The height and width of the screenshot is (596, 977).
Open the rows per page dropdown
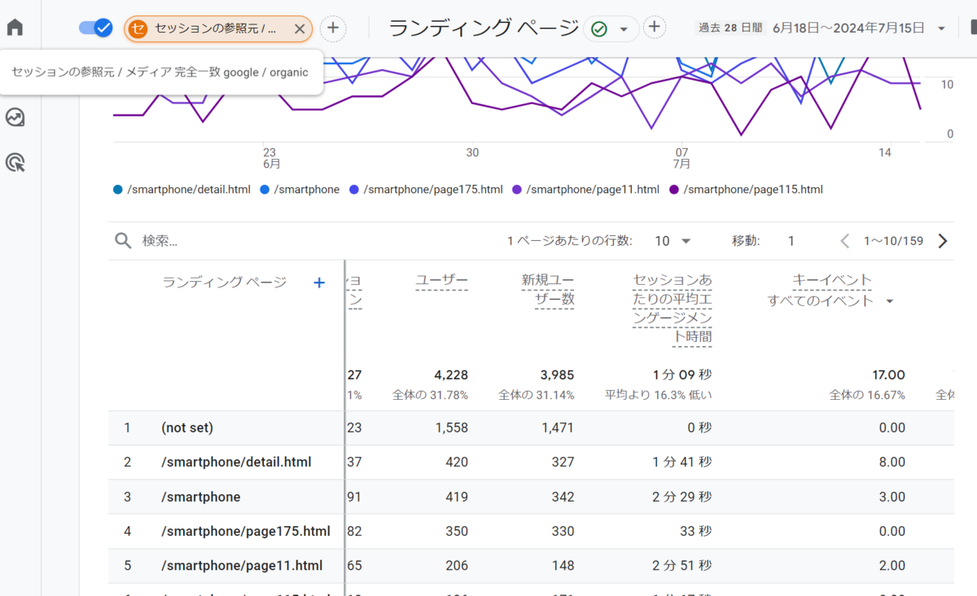tap(673, 241)
